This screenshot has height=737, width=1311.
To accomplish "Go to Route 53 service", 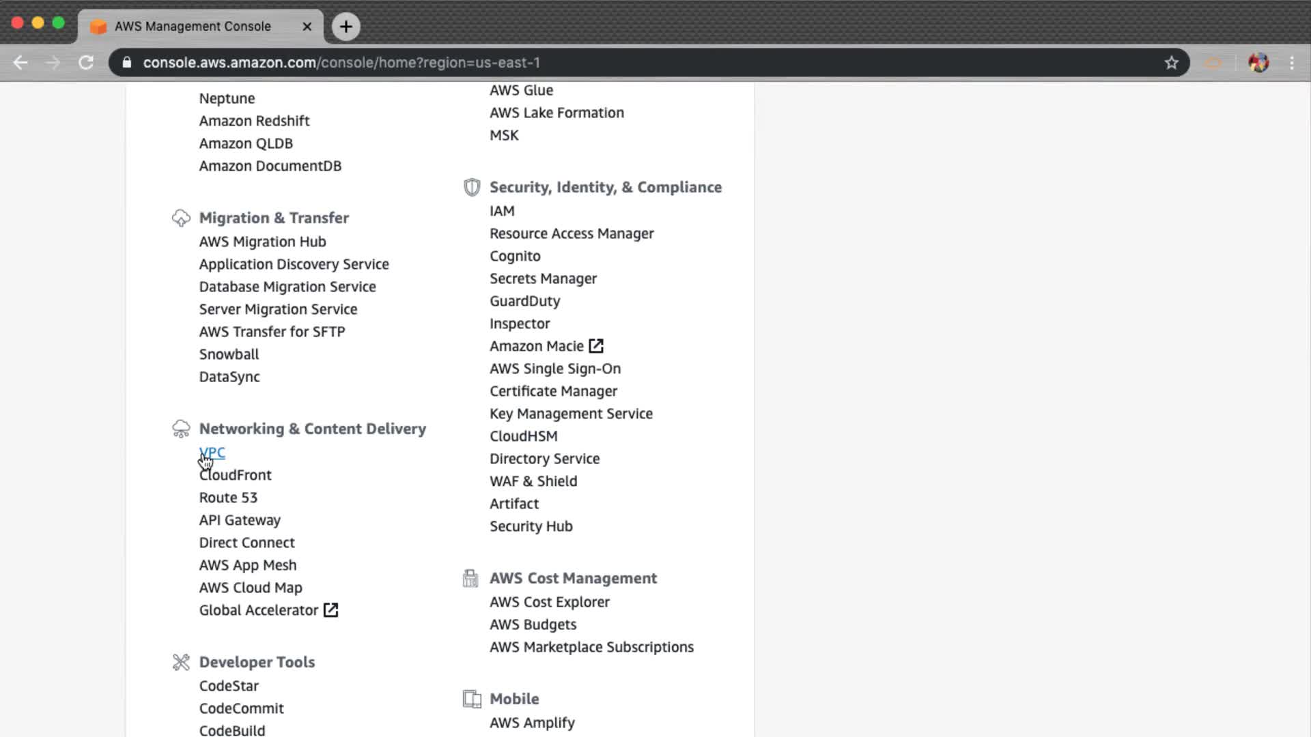I will coord(228,497).
